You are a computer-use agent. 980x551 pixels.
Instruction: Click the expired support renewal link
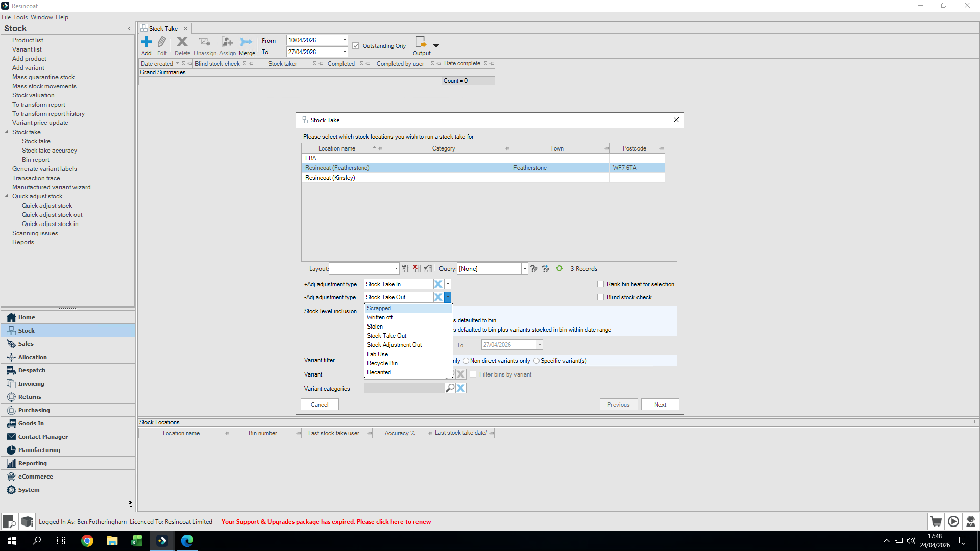coord(326,522)
